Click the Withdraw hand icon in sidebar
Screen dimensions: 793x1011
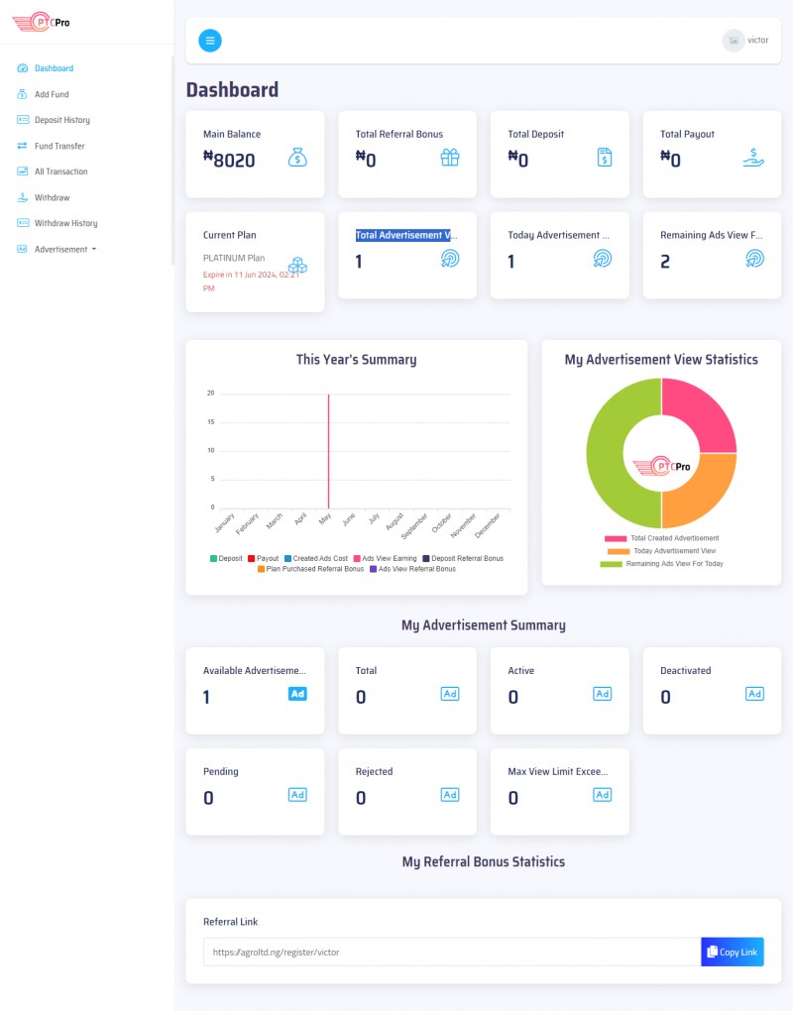23,197
